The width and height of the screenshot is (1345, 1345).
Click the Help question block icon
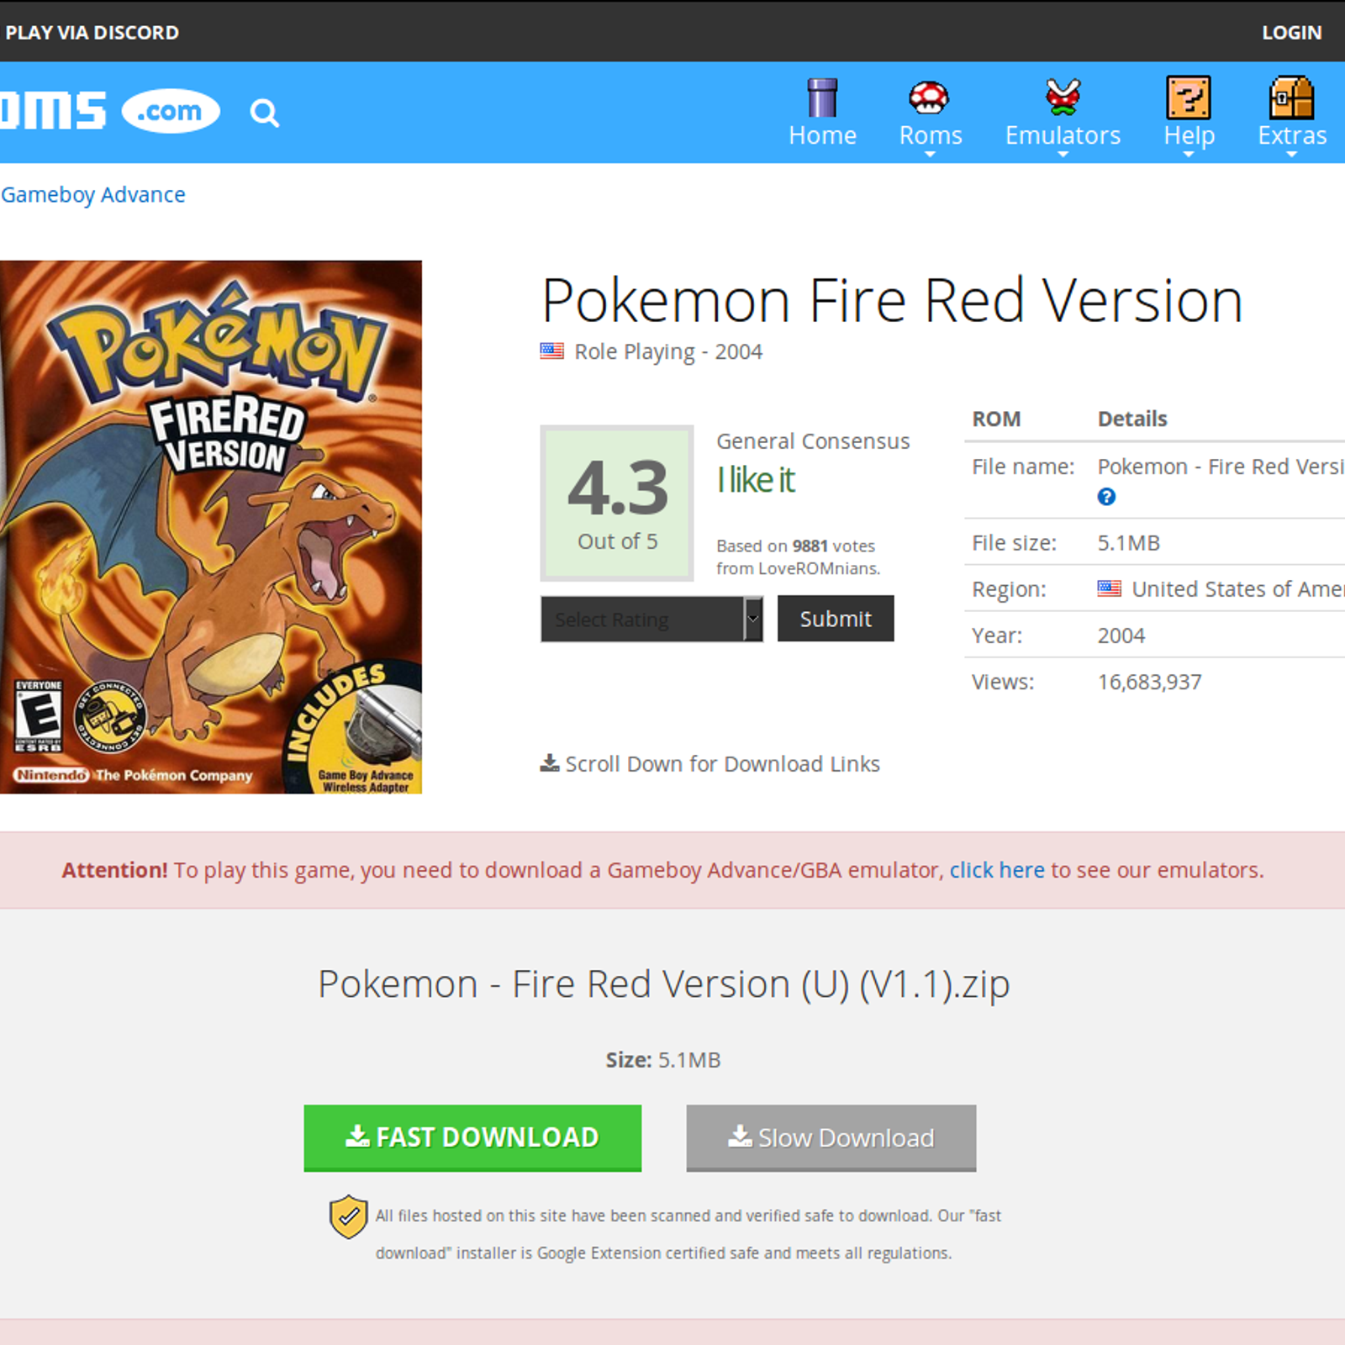pos(1189,98)
